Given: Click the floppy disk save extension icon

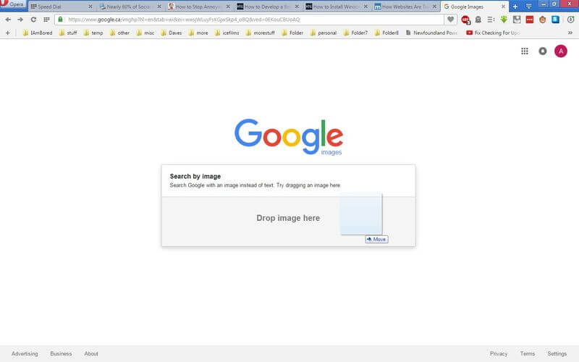Looking at the screenshot, I should pyautogui.click(x=517, y=20).
